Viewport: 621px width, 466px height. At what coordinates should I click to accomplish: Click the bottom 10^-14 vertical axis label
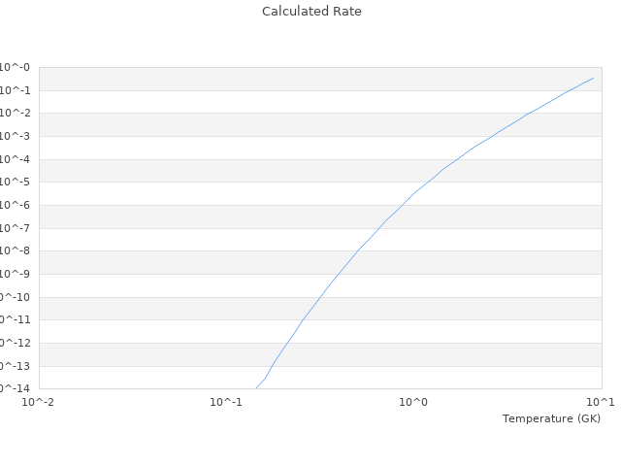click(16, 388)
